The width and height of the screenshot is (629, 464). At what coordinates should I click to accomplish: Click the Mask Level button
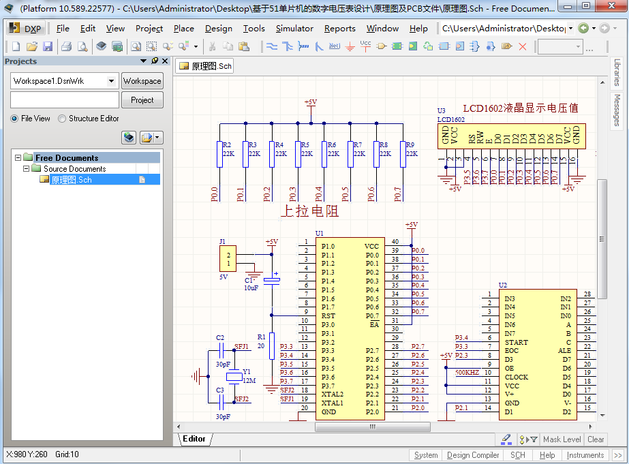[x=562, y=439]
